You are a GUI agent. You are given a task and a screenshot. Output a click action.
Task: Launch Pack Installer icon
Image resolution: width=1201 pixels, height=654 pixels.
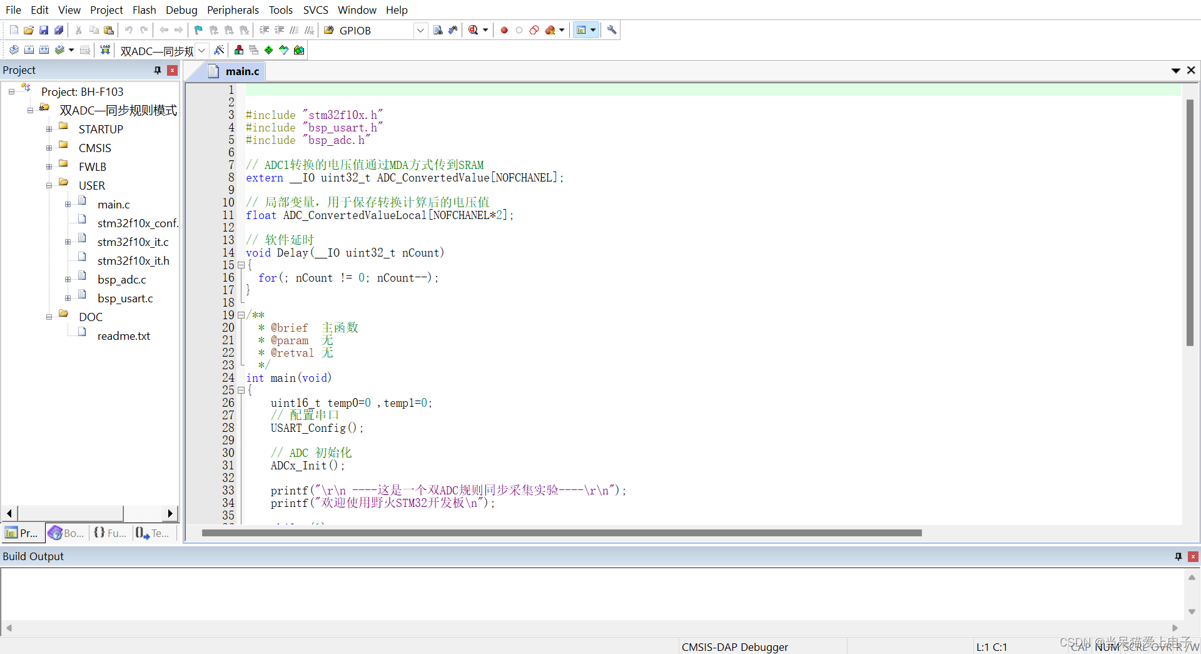pyautogui.click(x=299, y=50)
